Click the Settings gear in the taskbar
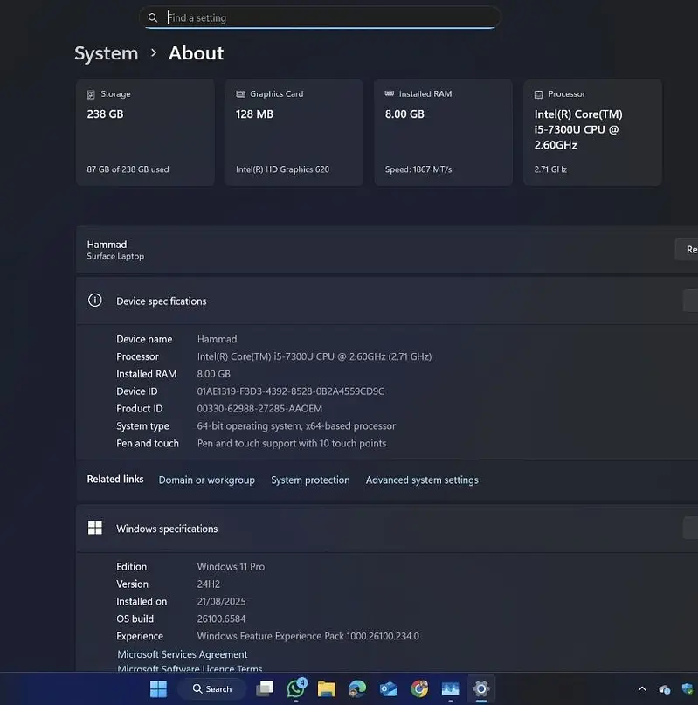The height and width of the screenshot is (705, 698). (480, 689)
